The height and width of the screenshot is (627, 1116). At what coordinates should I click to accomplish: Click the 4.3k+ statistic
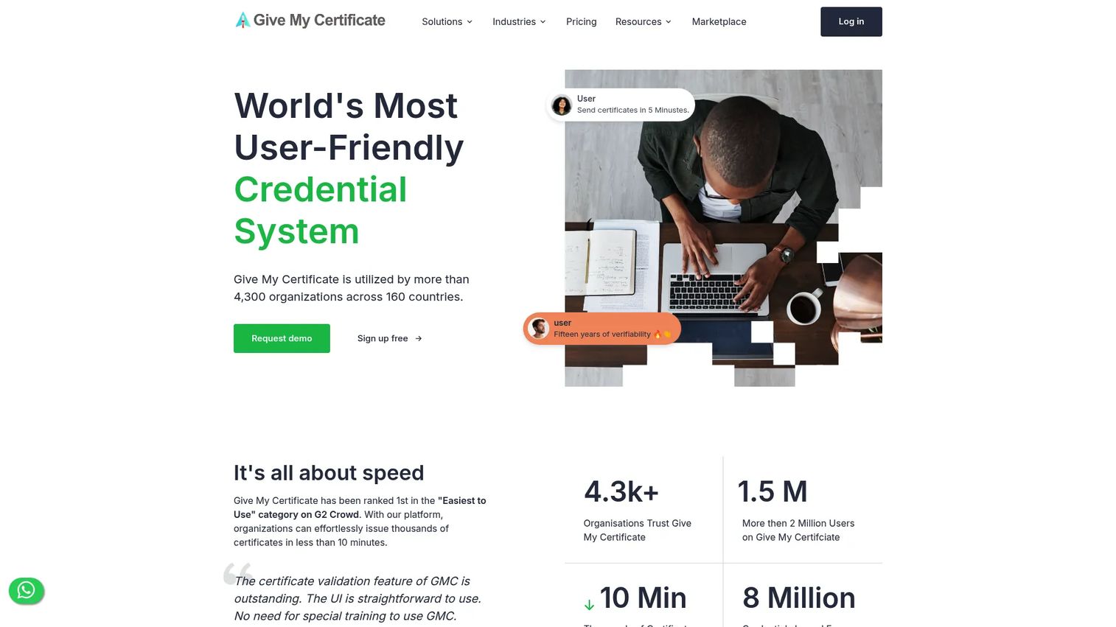click(621, 491)
